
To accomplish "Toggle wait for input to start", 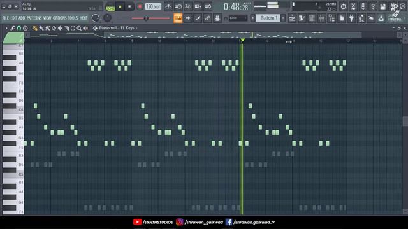I will click(178, 6).
